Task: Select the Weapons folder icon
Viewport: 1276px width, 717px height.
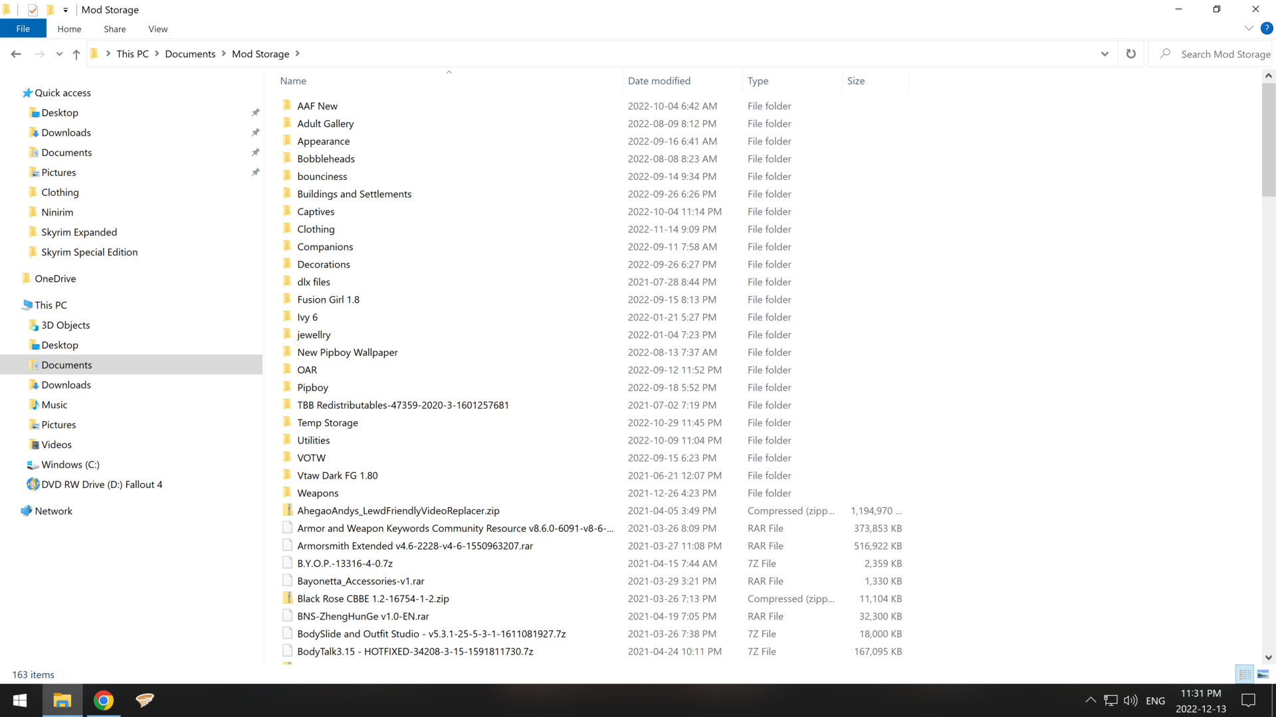Action: coord(287,493)
